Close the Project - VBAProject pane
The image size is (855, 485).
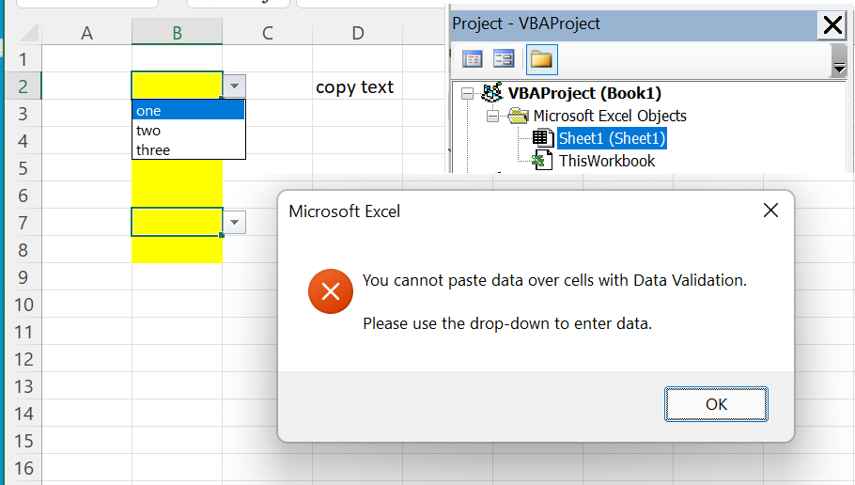pyautogui.click(x=832, y=24)
